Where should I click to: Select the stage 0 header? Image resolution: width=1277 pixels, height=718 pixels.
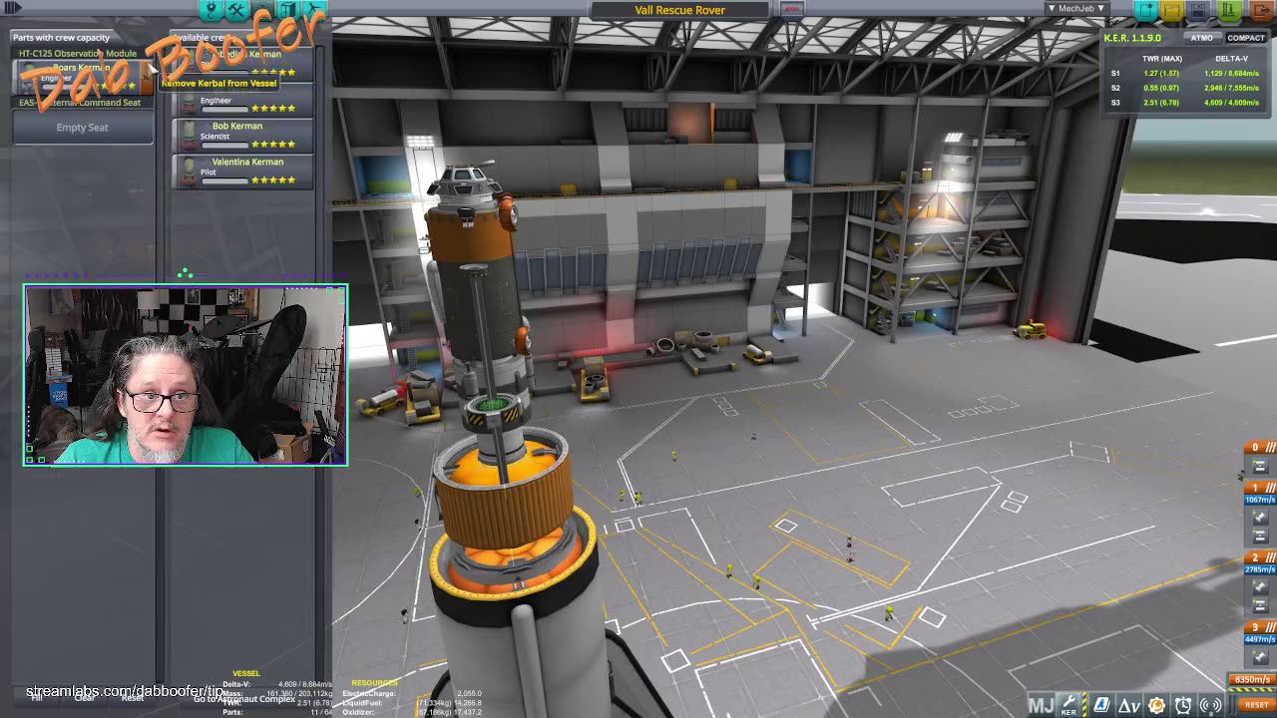[1259, 447]
